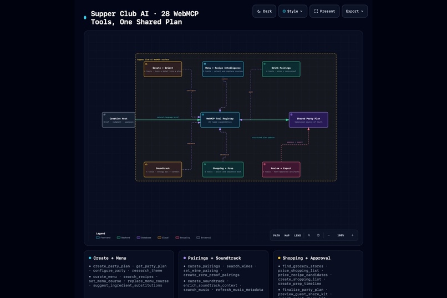447x298 pixels.
Task: Click the 'configure' edge label
Action: point(191,90)
